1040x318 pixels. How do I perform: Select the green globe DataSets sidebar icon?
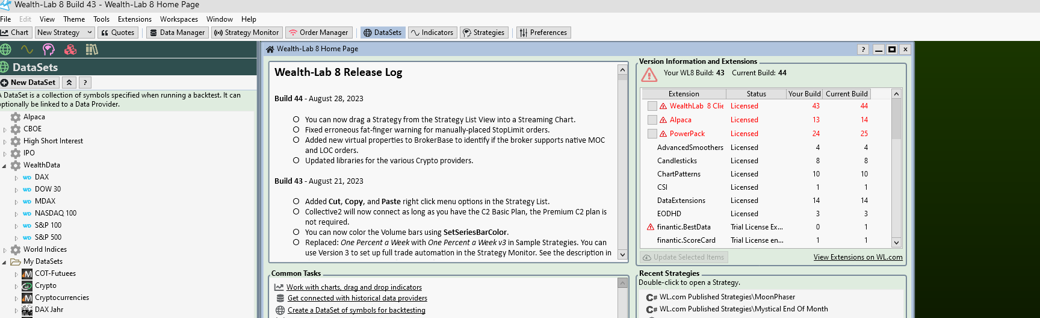(5, 49)
